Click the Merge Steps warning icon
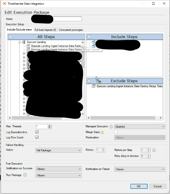170x194 pixels. pyautogui.click(x=102, y=132)
